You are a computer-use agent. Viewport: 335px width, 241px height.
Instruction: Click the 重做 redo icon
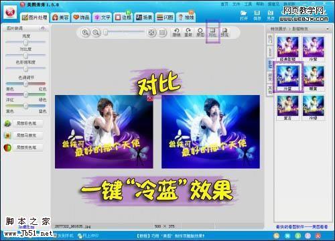tap(188, 33)
